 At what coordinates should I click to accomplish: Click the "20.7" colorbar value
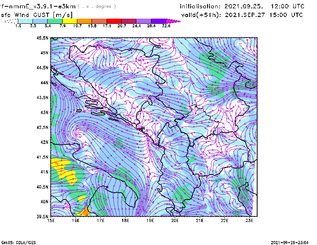pos(122,26)
